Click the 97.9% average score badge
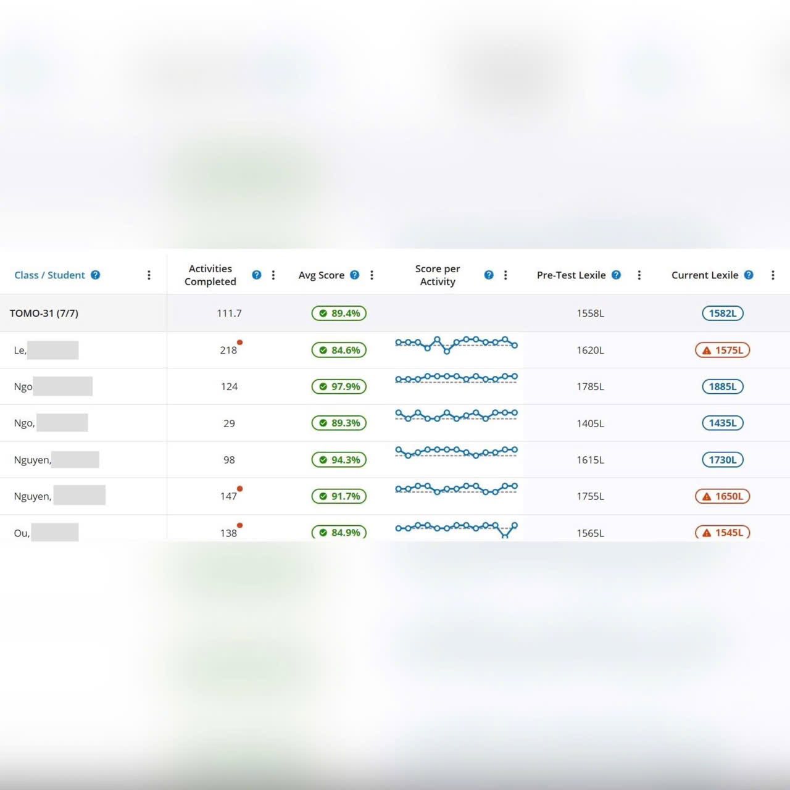The image size is (790, 790). (339, 386)
